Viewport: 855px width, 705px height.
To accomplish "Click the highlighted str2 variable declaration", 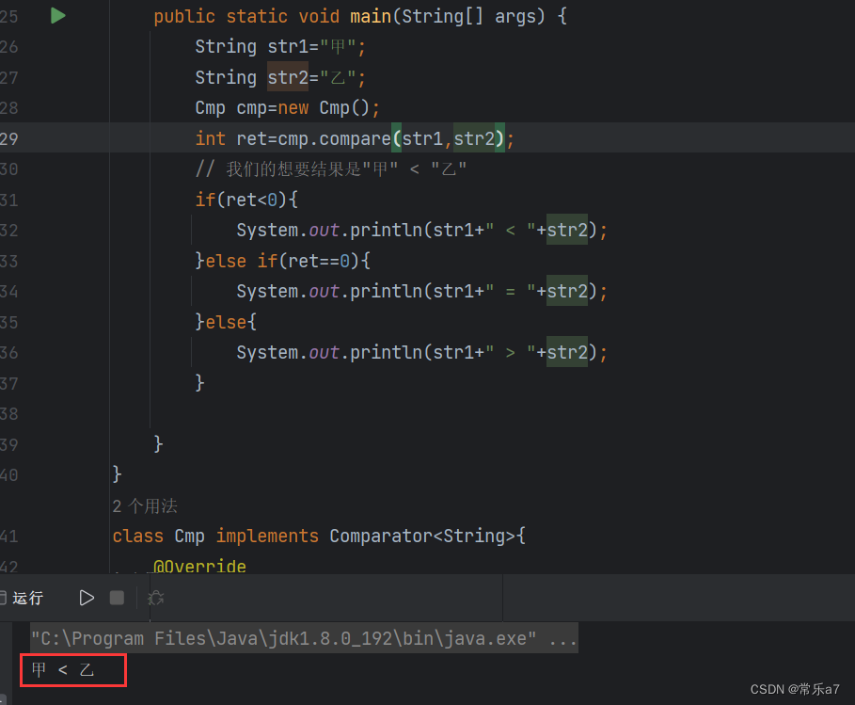I will [288, 77].
